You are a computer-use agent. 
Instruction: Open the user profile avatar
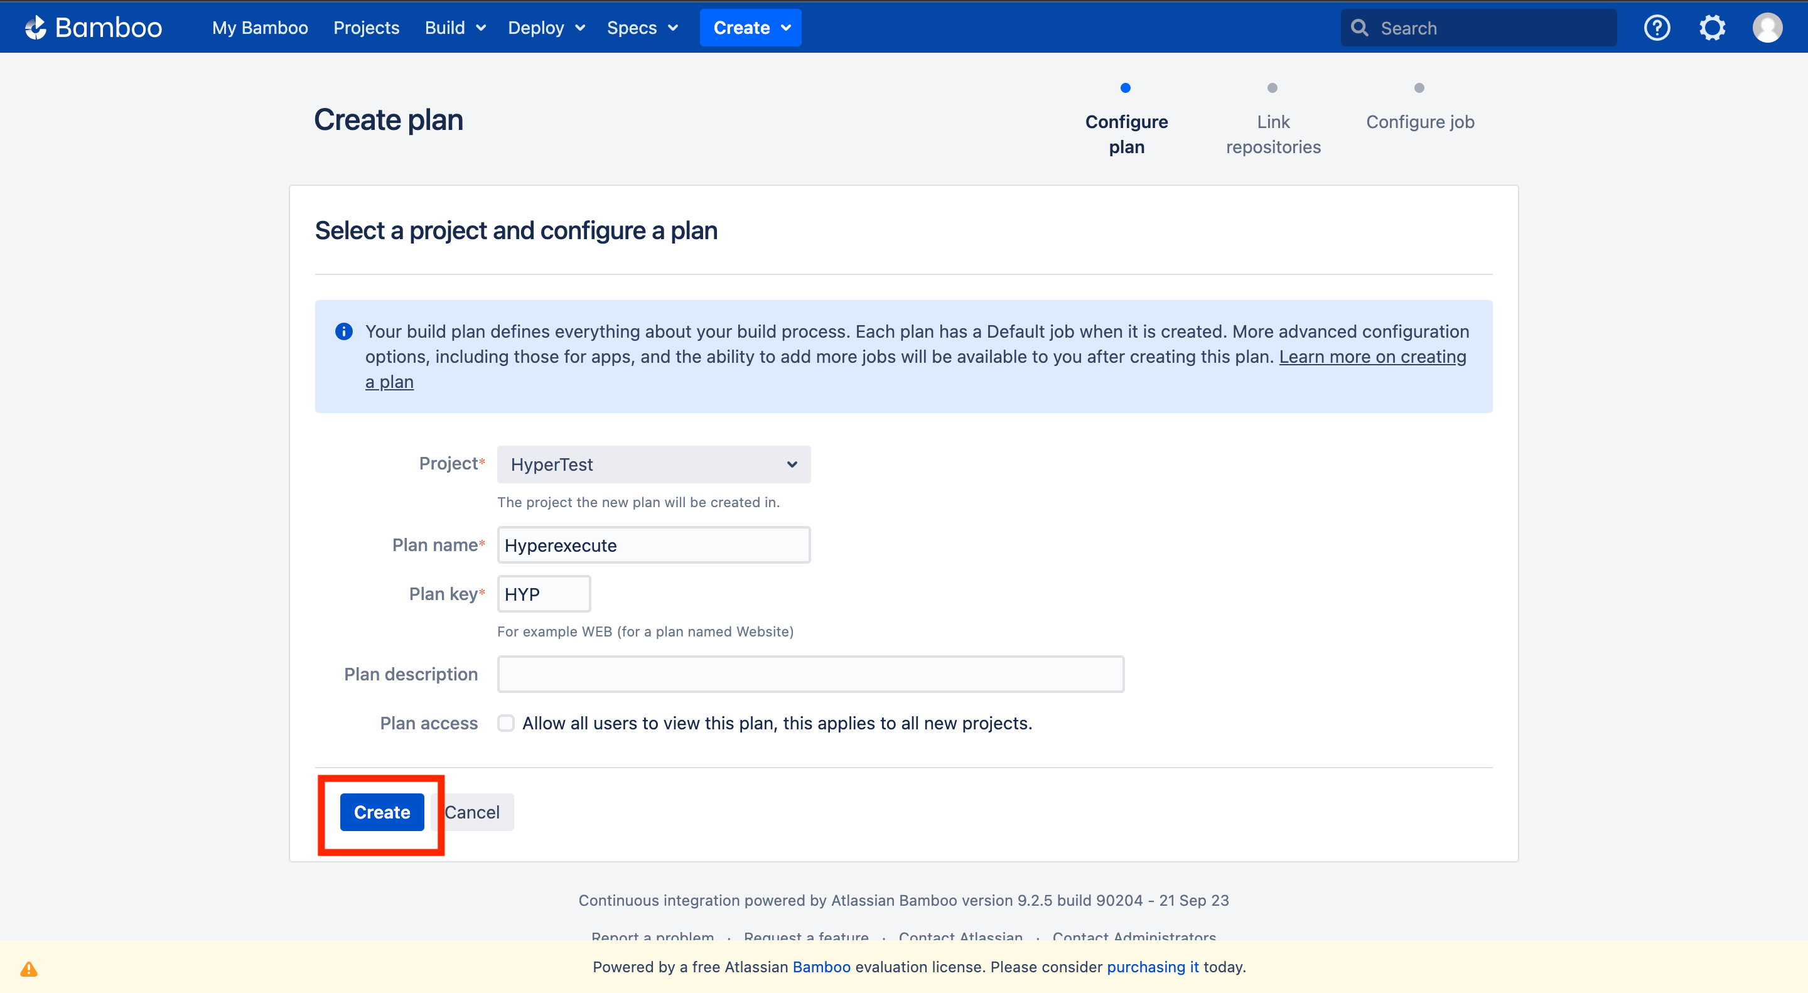pyautogui.click(x=1767, y=28)
